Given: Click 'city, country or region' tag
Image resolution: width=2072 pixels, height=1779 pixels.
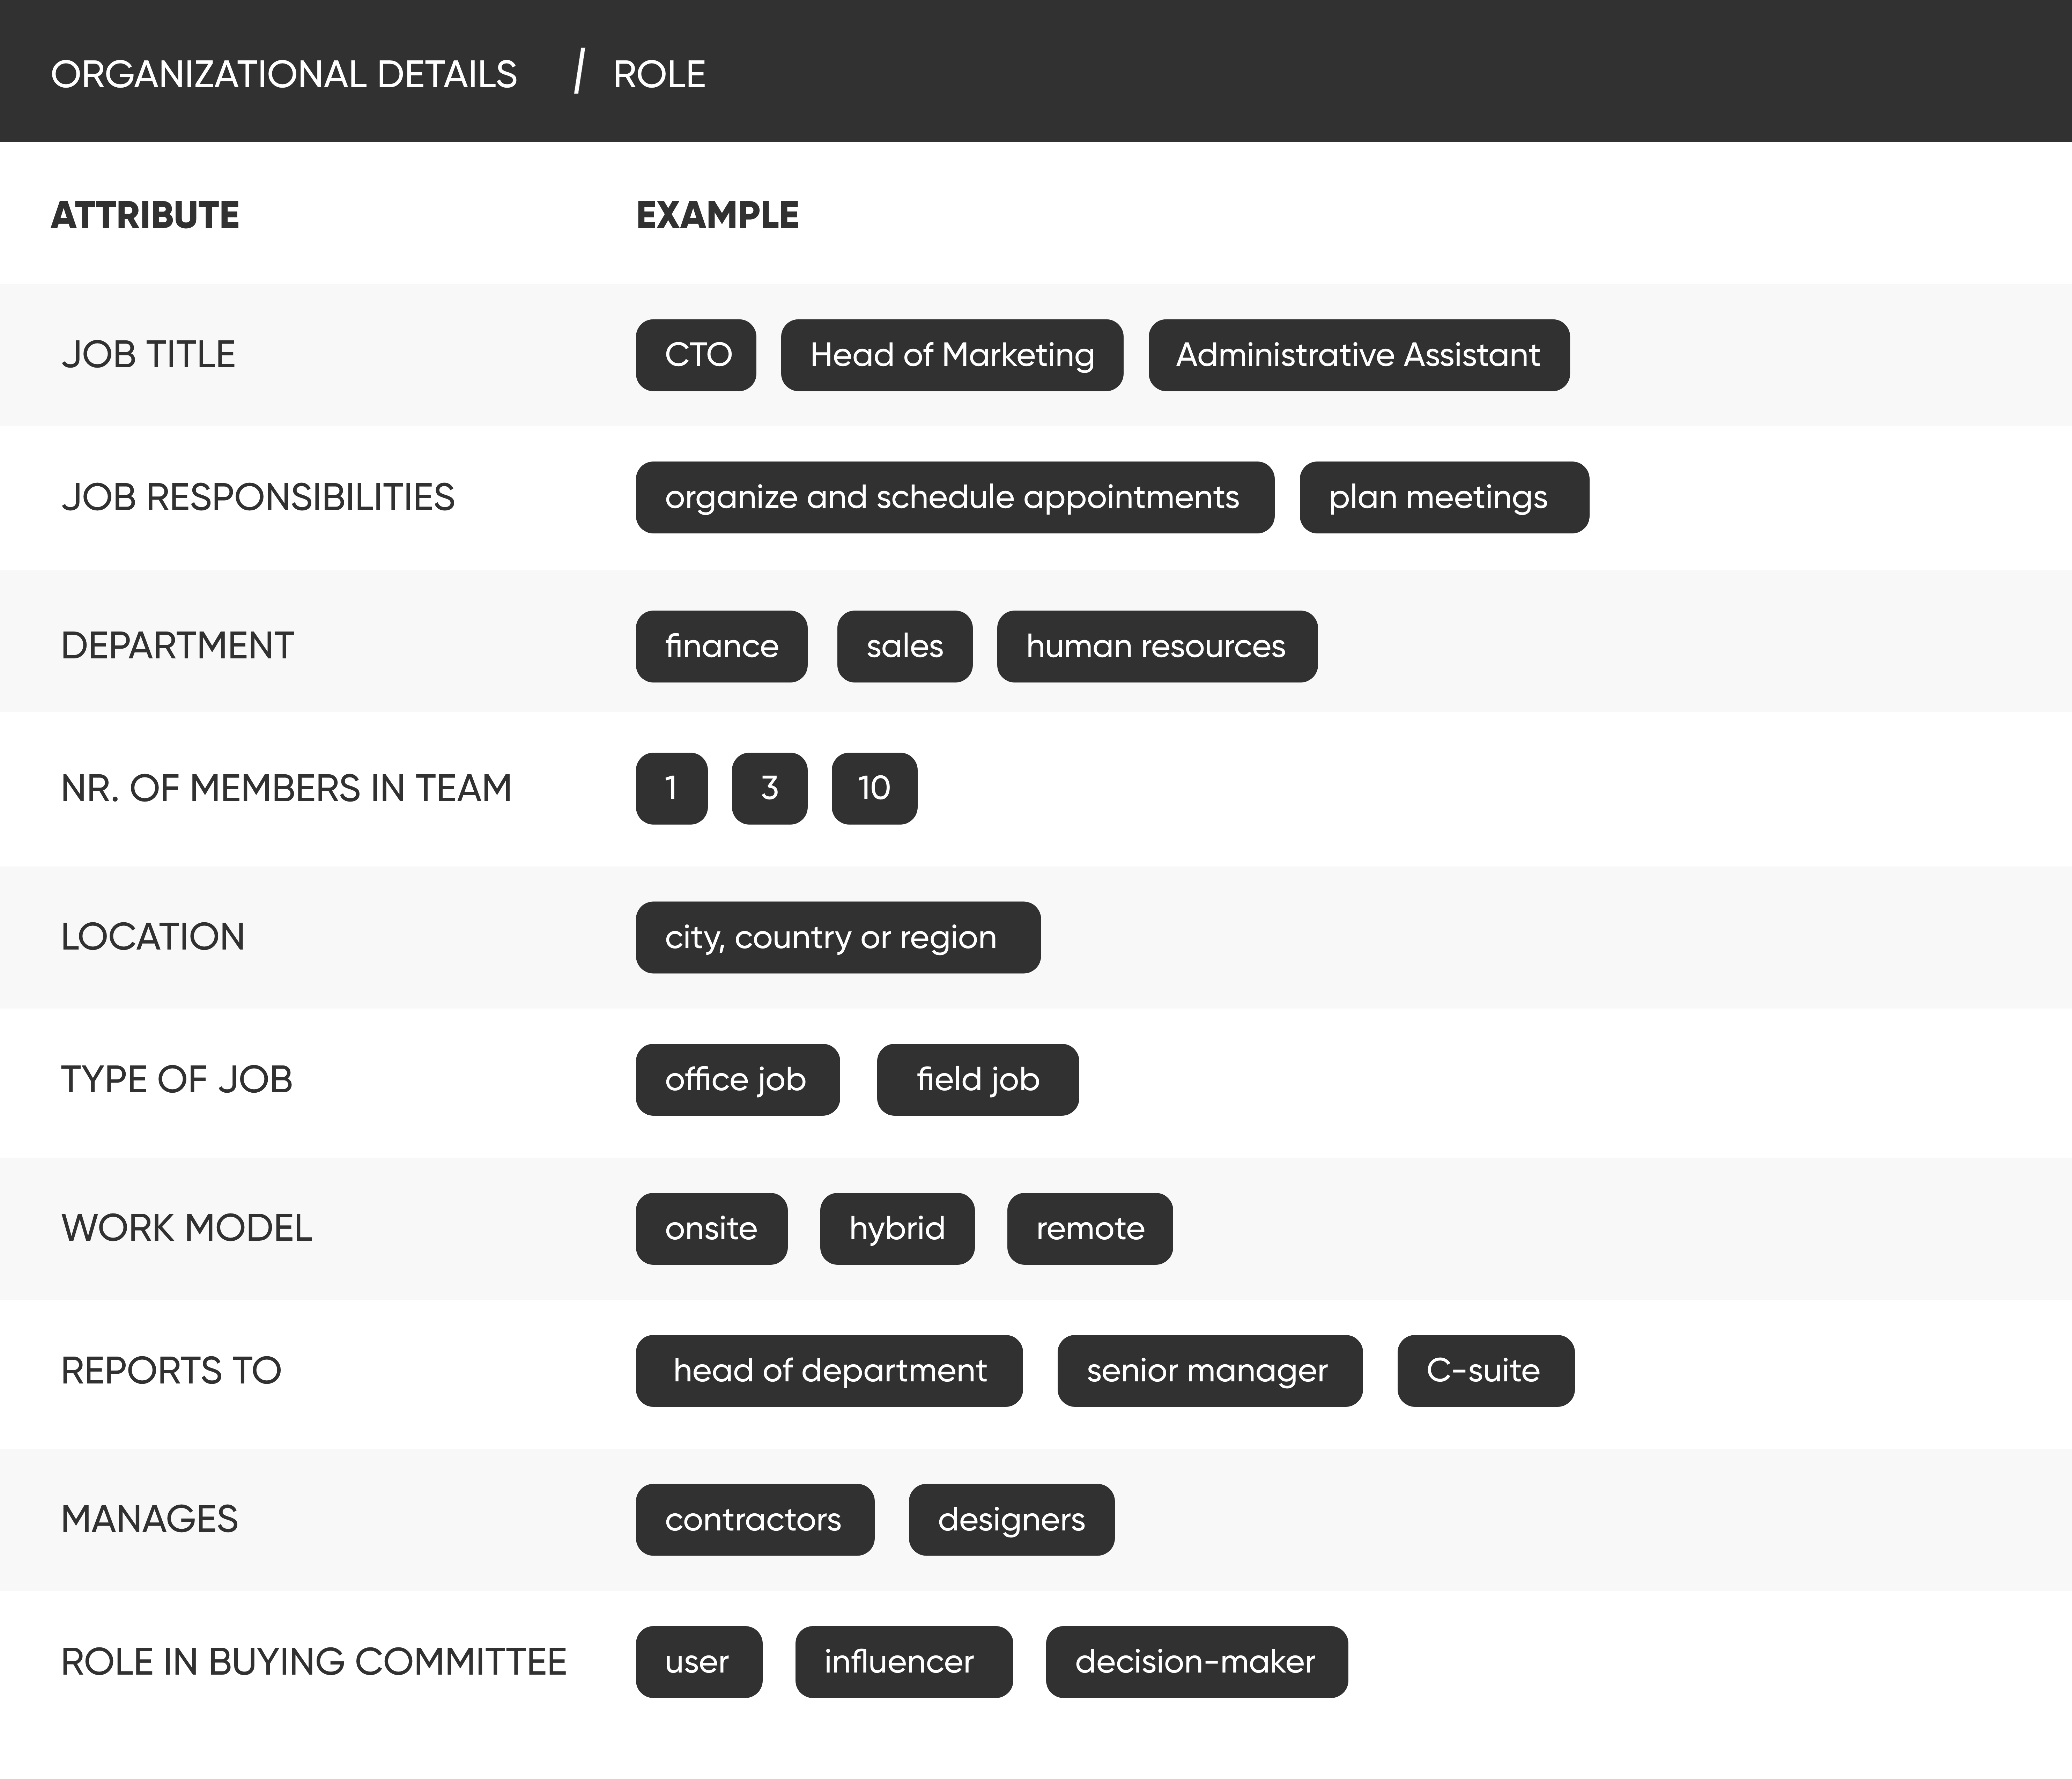Looking at the screenshot, I should point(837,937).
